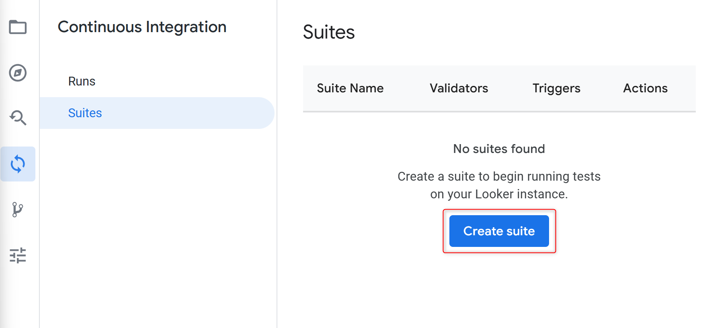
Task: Click the Continuous Integration panel title
Action: click(142, 27)
